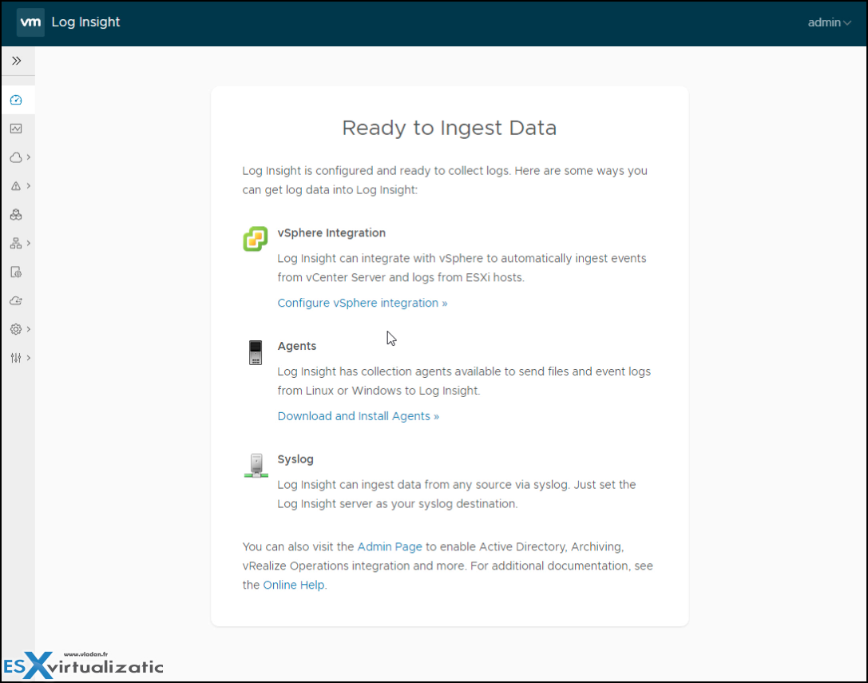Open the Online Help link

pos(293,585)
